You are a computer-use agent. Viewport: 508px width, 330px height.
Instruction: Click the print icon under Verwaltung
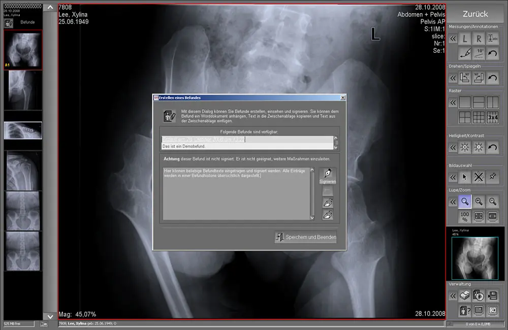465,295
